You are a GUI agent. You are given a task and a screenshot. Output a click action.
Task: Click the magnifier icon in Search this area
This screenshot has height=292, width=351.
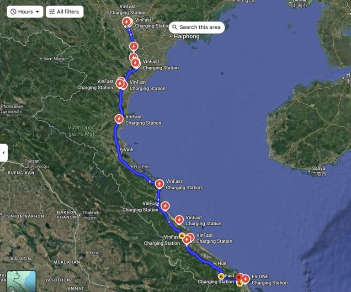175,27
